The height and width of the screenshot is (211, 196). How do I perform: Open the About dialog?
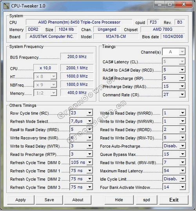click(78, 200)
